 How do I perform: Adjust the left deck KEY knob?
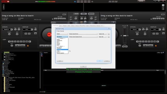click(x=17, y=34)
